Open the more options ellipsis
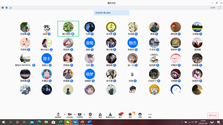The image size is (223, 125). point(150,115)
